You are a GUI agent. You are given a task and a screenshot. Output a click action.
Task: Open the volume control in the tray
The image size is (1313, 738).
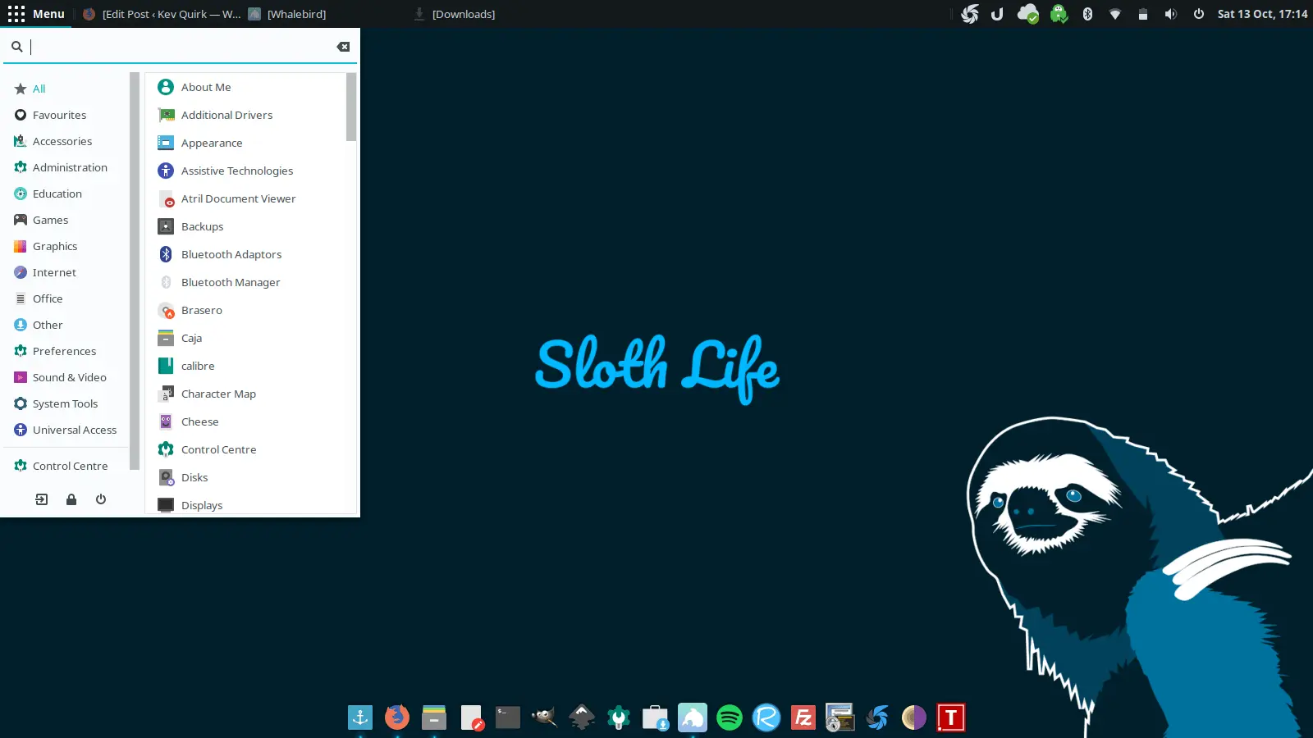[1171, 13]
